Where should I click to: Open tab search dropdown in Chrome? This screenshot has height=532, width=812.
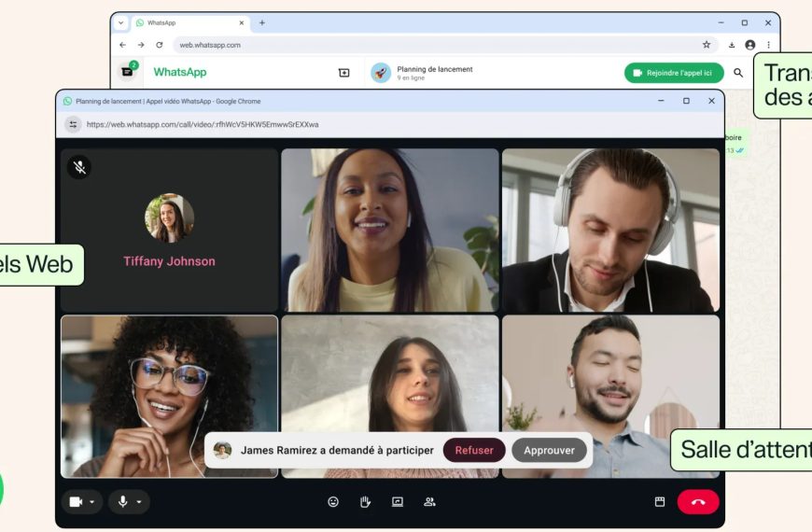point(120,22)
